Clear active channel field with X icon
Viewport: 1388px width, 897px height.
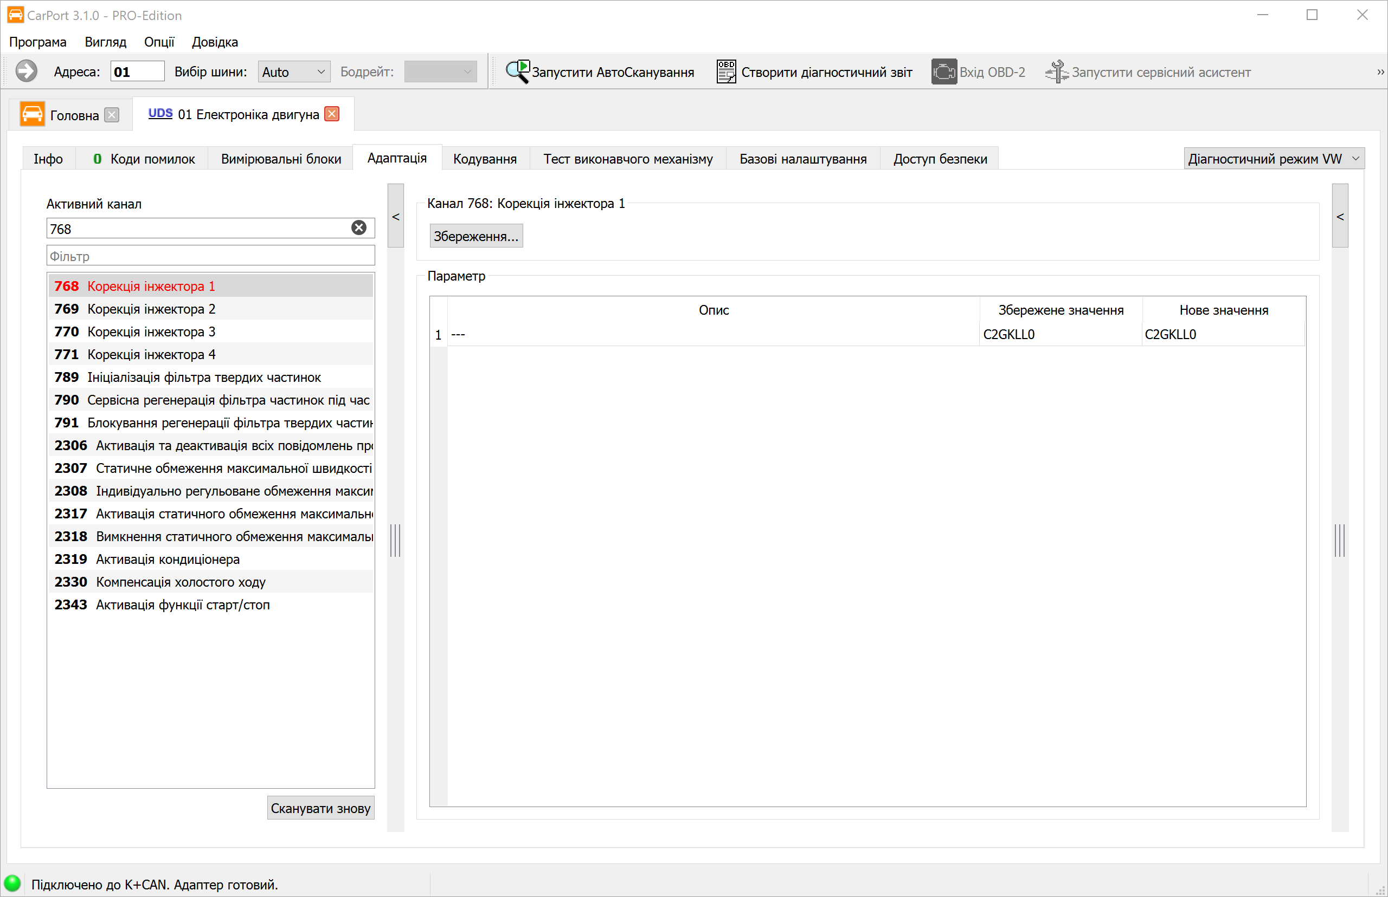359,227
